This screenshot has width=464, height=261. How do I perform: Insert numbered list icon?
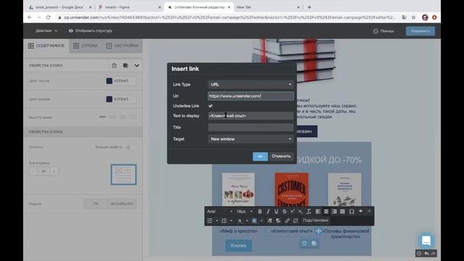[210, 220]
